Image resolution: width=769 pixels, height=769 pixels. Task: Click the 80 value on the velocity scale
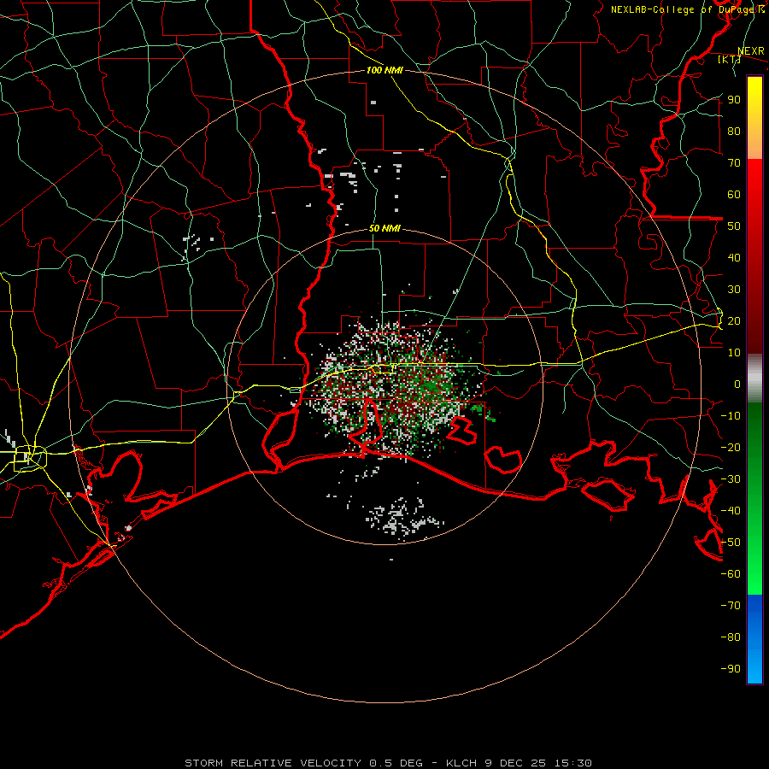click(734, 132)
